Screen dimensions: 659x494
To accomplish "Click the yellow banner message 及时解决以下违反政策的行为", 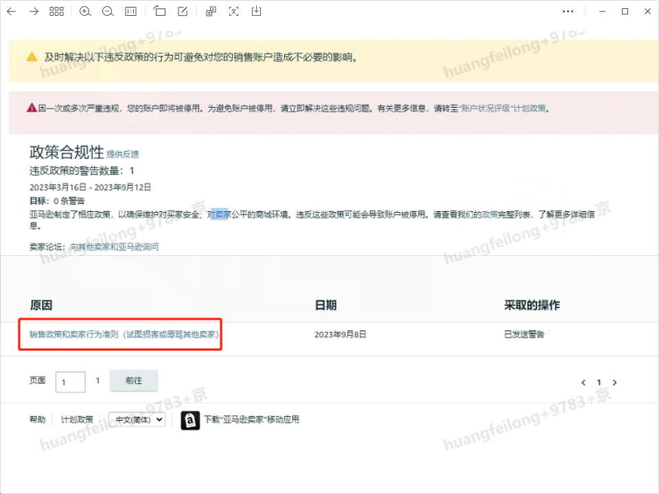I will point(200,57).
